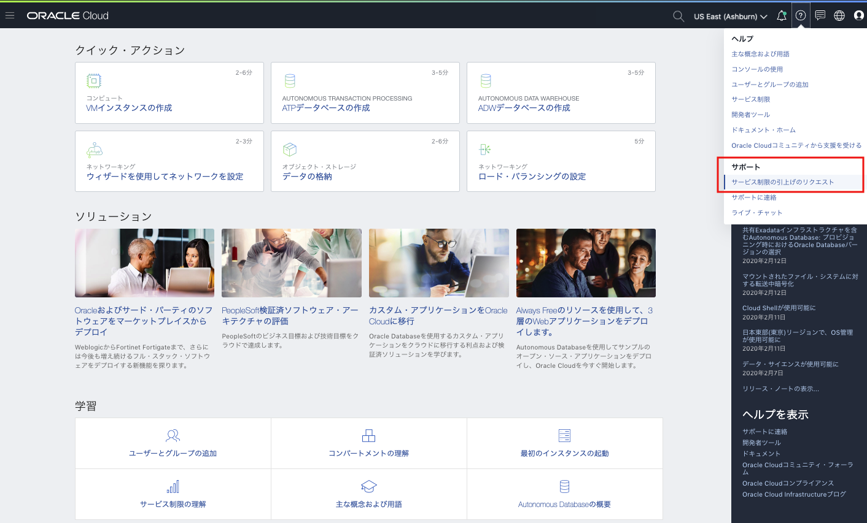
Task: Click the database icon above Autonomous Databaseの概要
Action: coord(564,487)
